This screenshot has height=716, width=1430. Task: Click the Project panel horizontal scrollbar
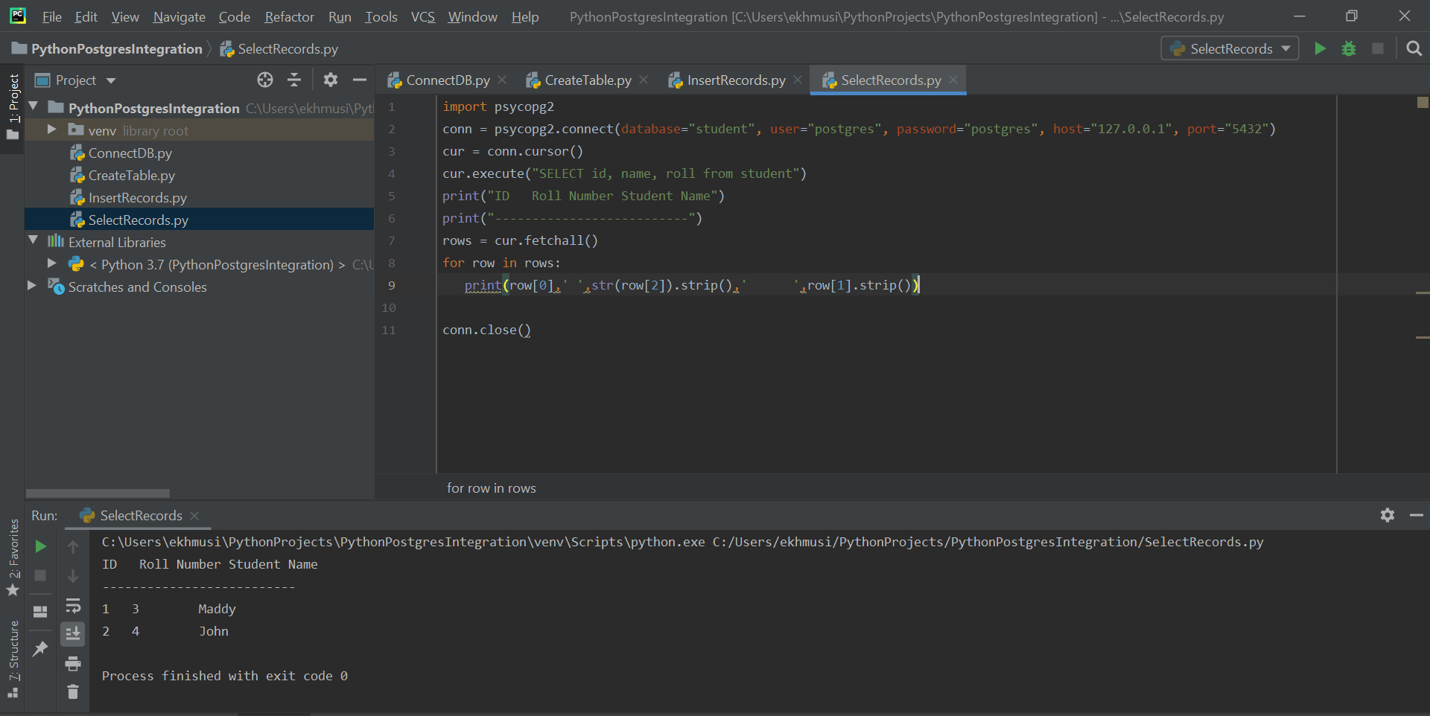click(98, 493)
